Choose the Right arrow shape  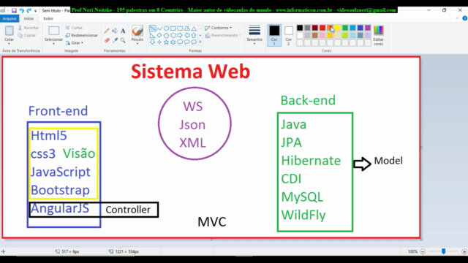coord(180,35)
